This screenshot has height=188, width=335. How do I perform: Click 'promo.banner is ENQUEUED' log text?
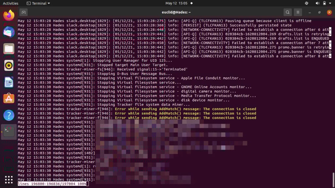[305, 52]
